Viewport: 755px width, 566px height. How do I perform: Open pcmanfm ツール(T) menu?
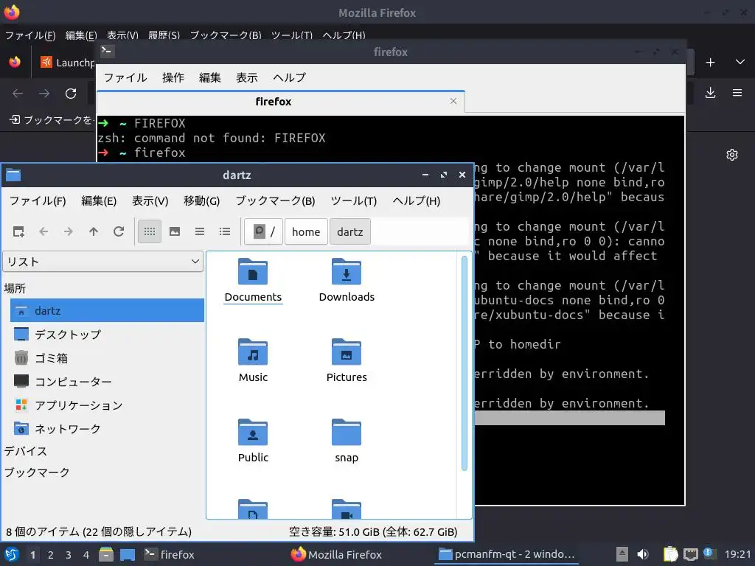coord(354,200)
